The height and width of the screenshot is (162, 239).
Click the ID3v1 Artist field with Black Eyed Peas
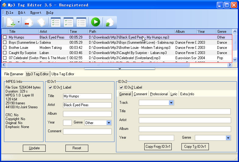coord(87,105)
